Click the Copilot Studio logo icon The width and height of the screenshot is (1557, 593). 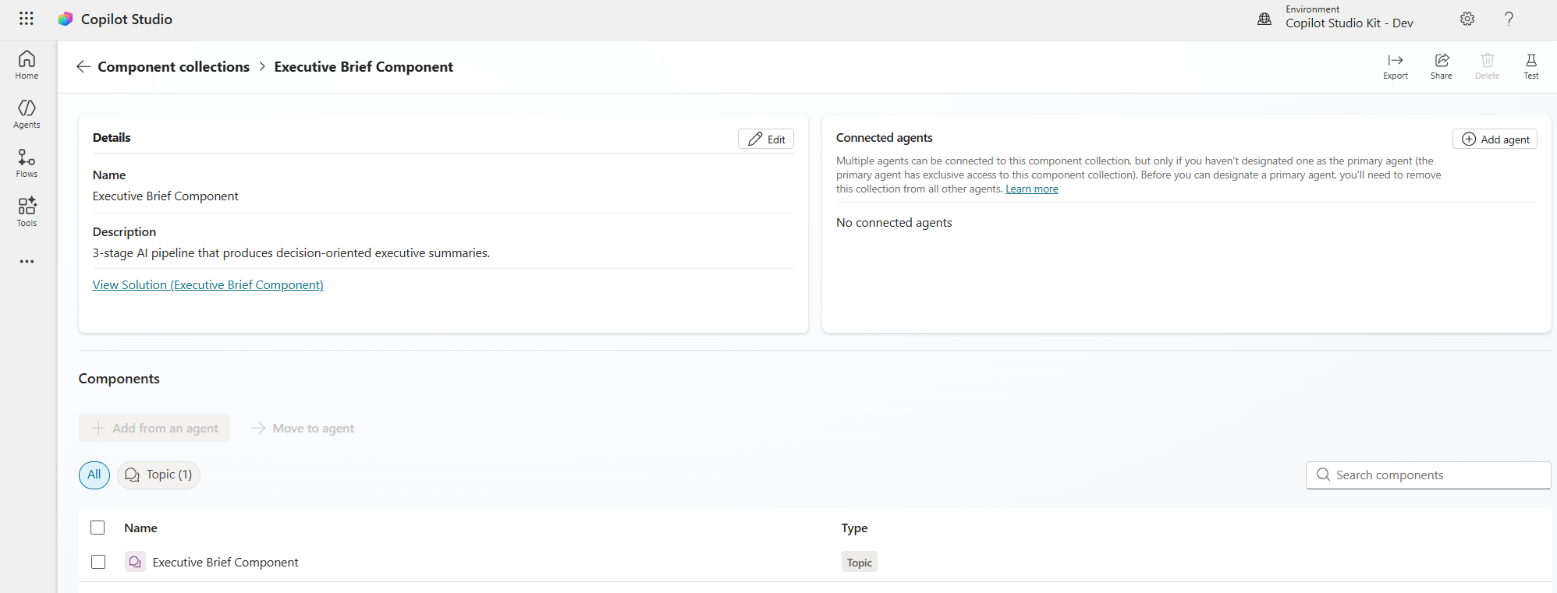point(66,19)
